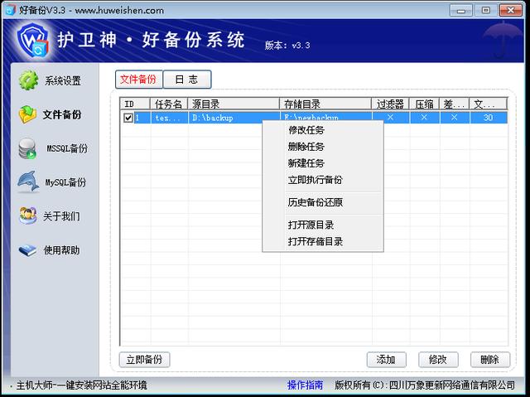Image resolution: width=530 pixels, height=397 pixels.
Task: Switch to the 日志 tab
Action: 187,80
